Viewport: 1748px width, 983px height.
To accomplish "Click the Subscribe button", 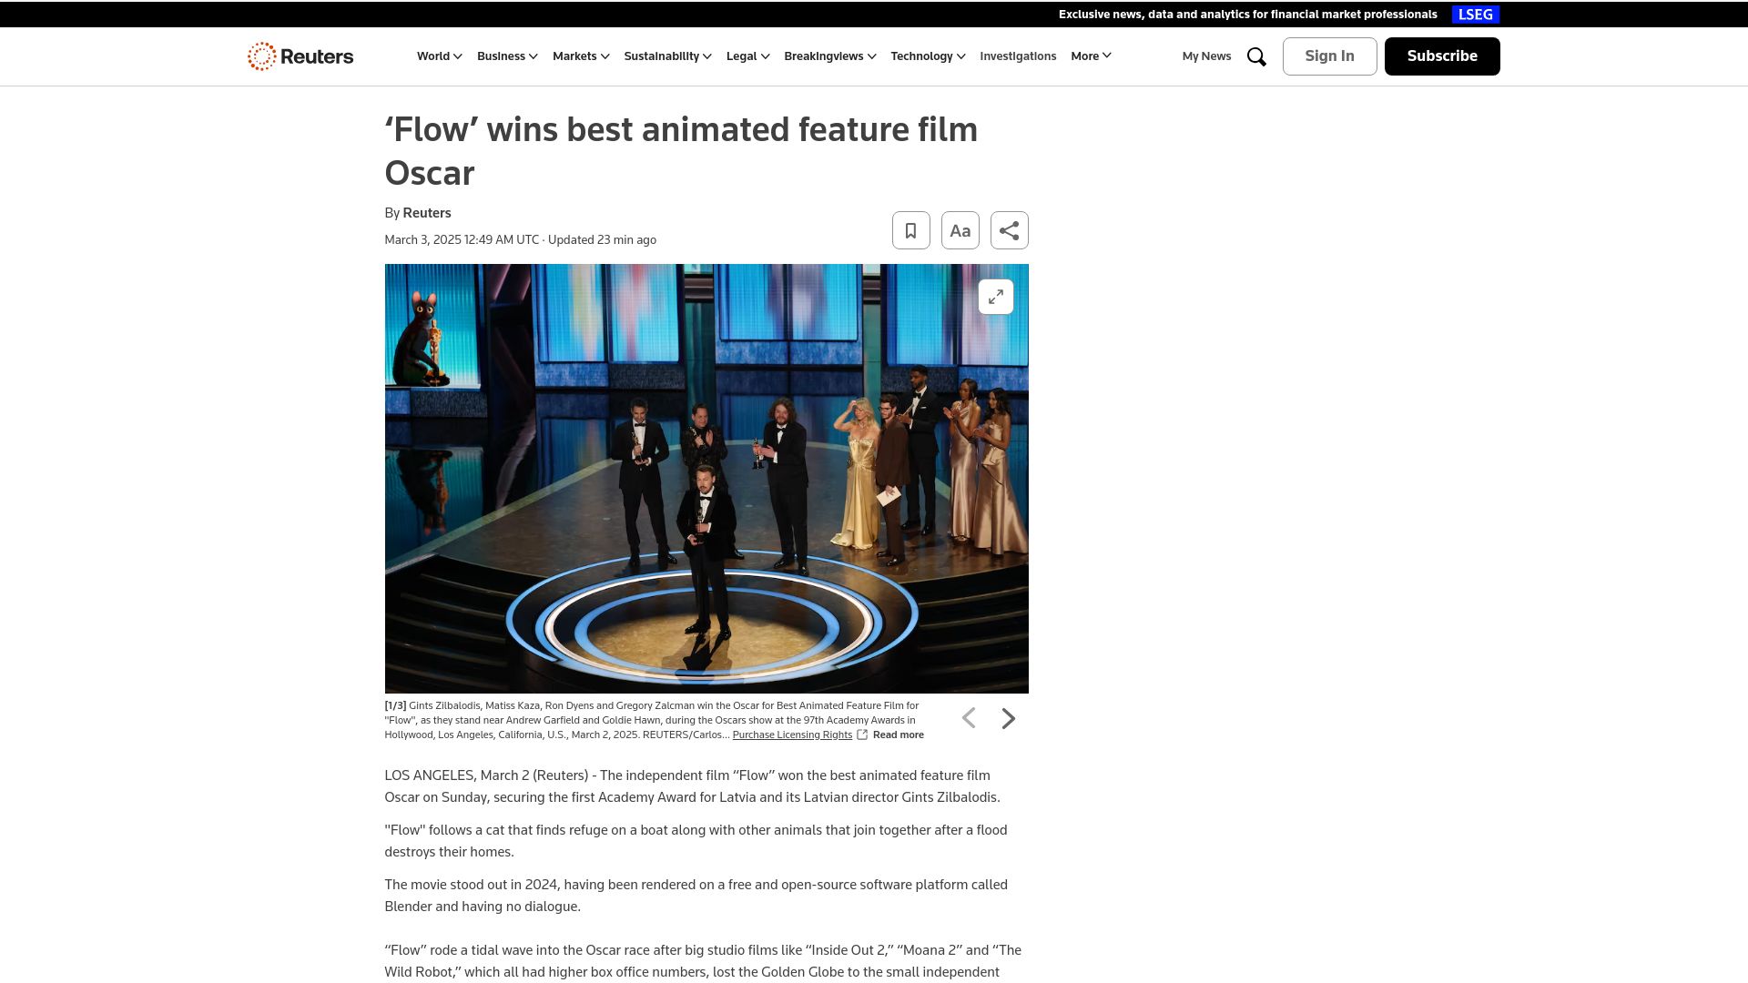I will point(1442,56).
